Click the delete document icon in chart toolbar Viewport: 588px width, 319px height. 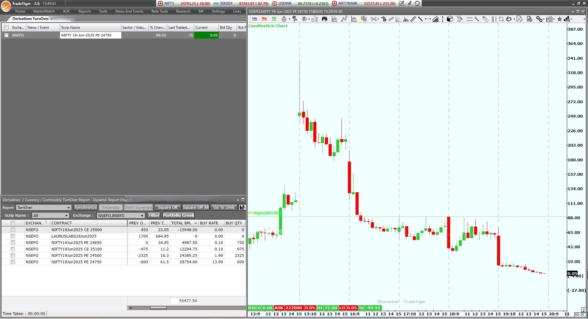[530, 19]
